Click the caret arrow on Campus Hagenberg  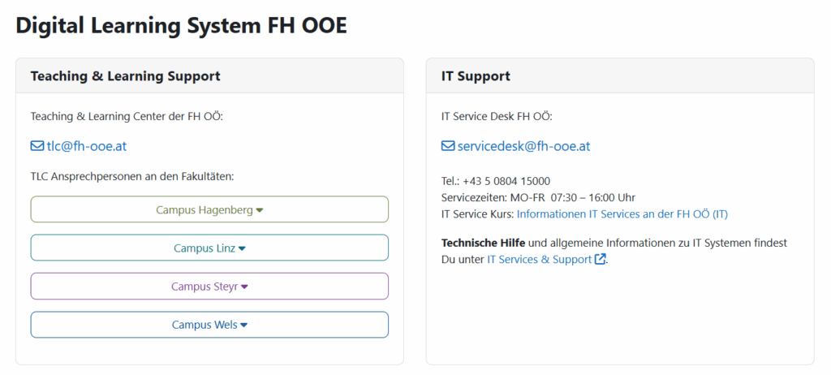(260, 210)
